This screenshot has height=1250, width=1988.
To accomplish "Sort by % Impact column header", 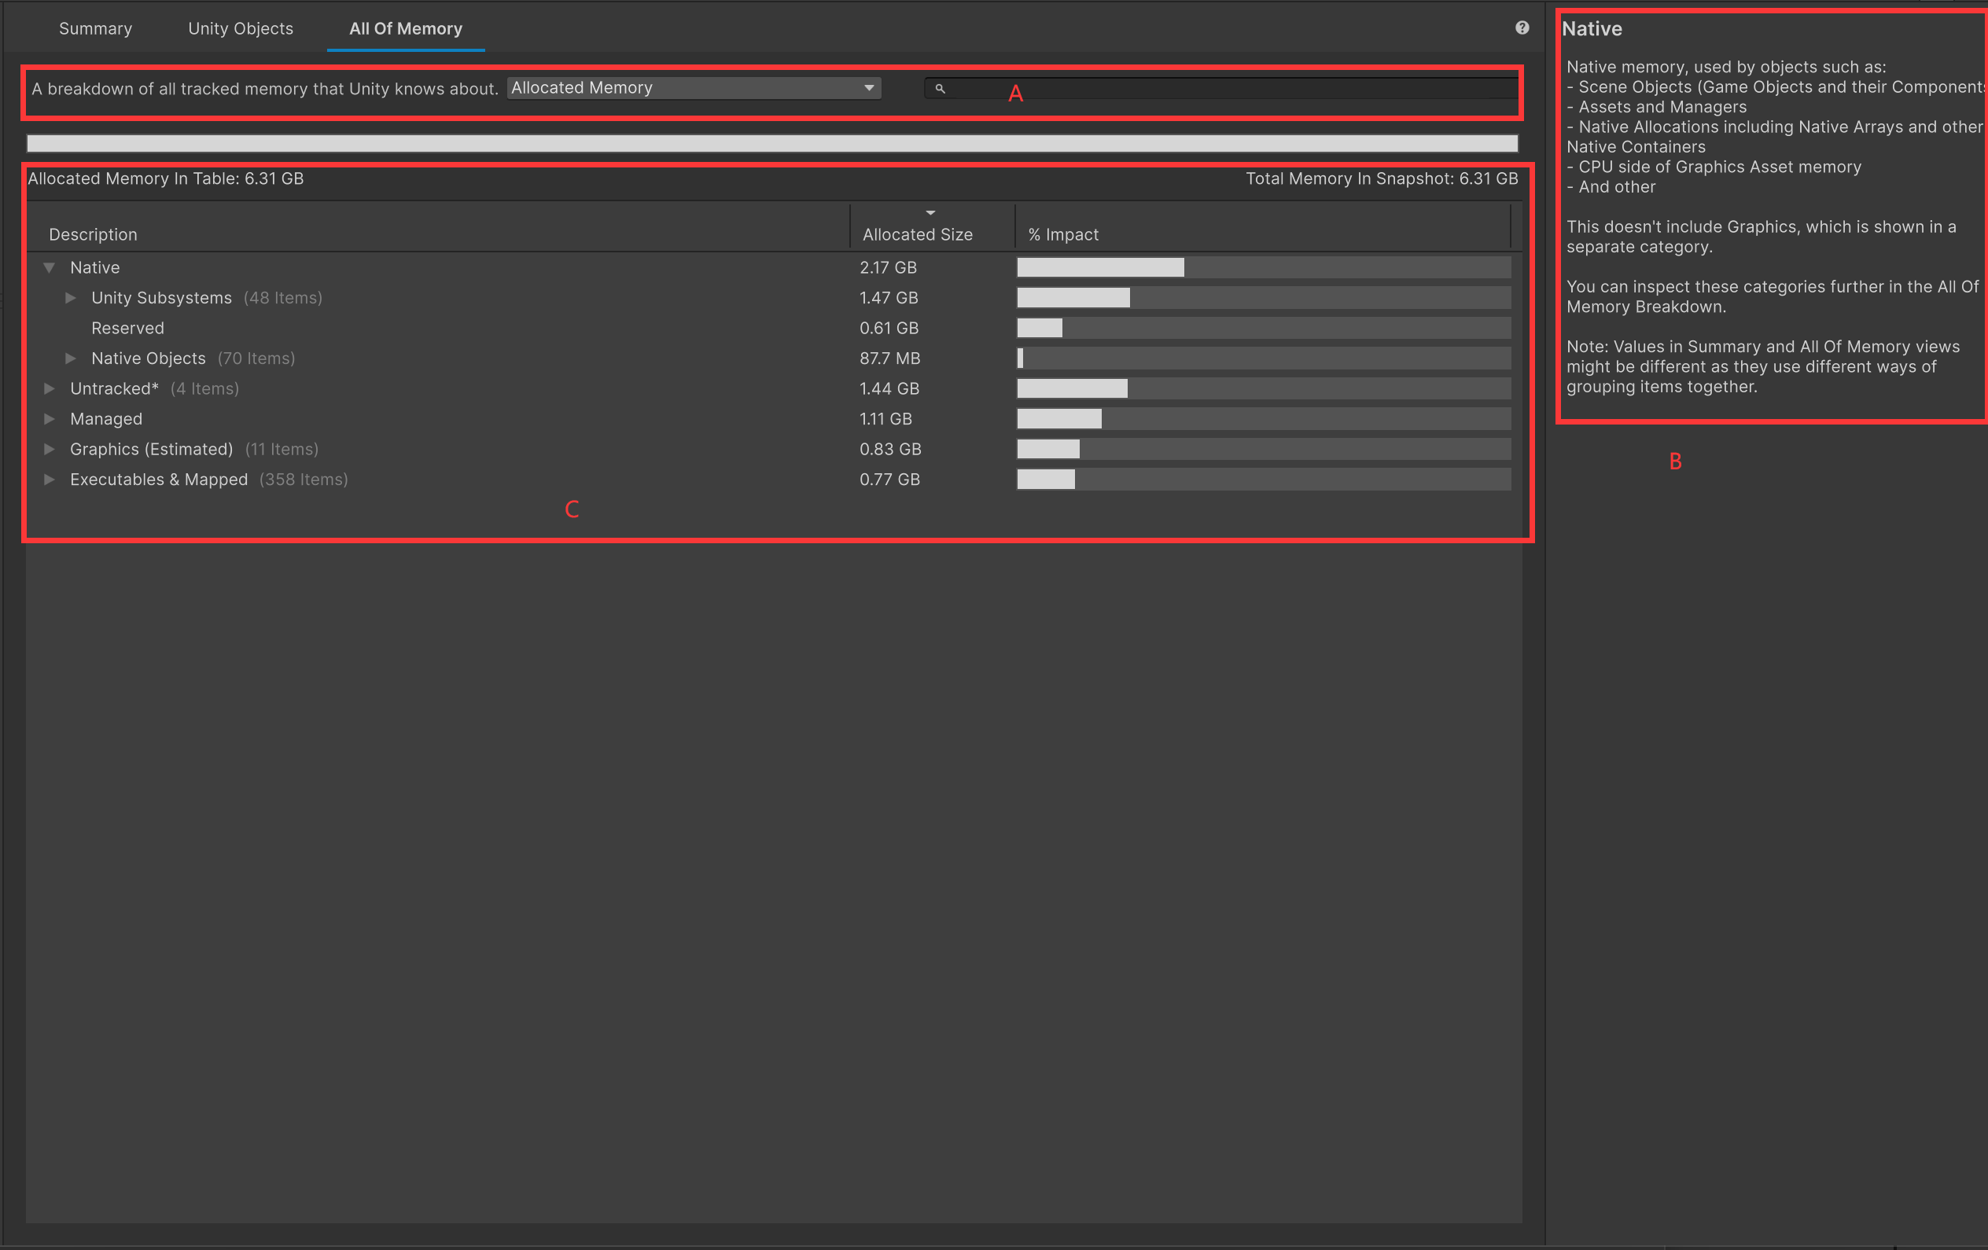I will click(x=1063, y=234).
